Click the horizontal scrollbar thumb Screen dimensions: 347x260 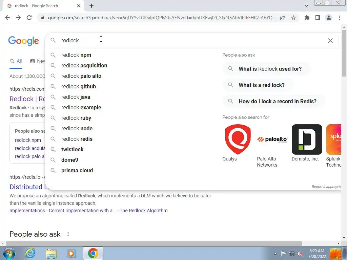154,243
